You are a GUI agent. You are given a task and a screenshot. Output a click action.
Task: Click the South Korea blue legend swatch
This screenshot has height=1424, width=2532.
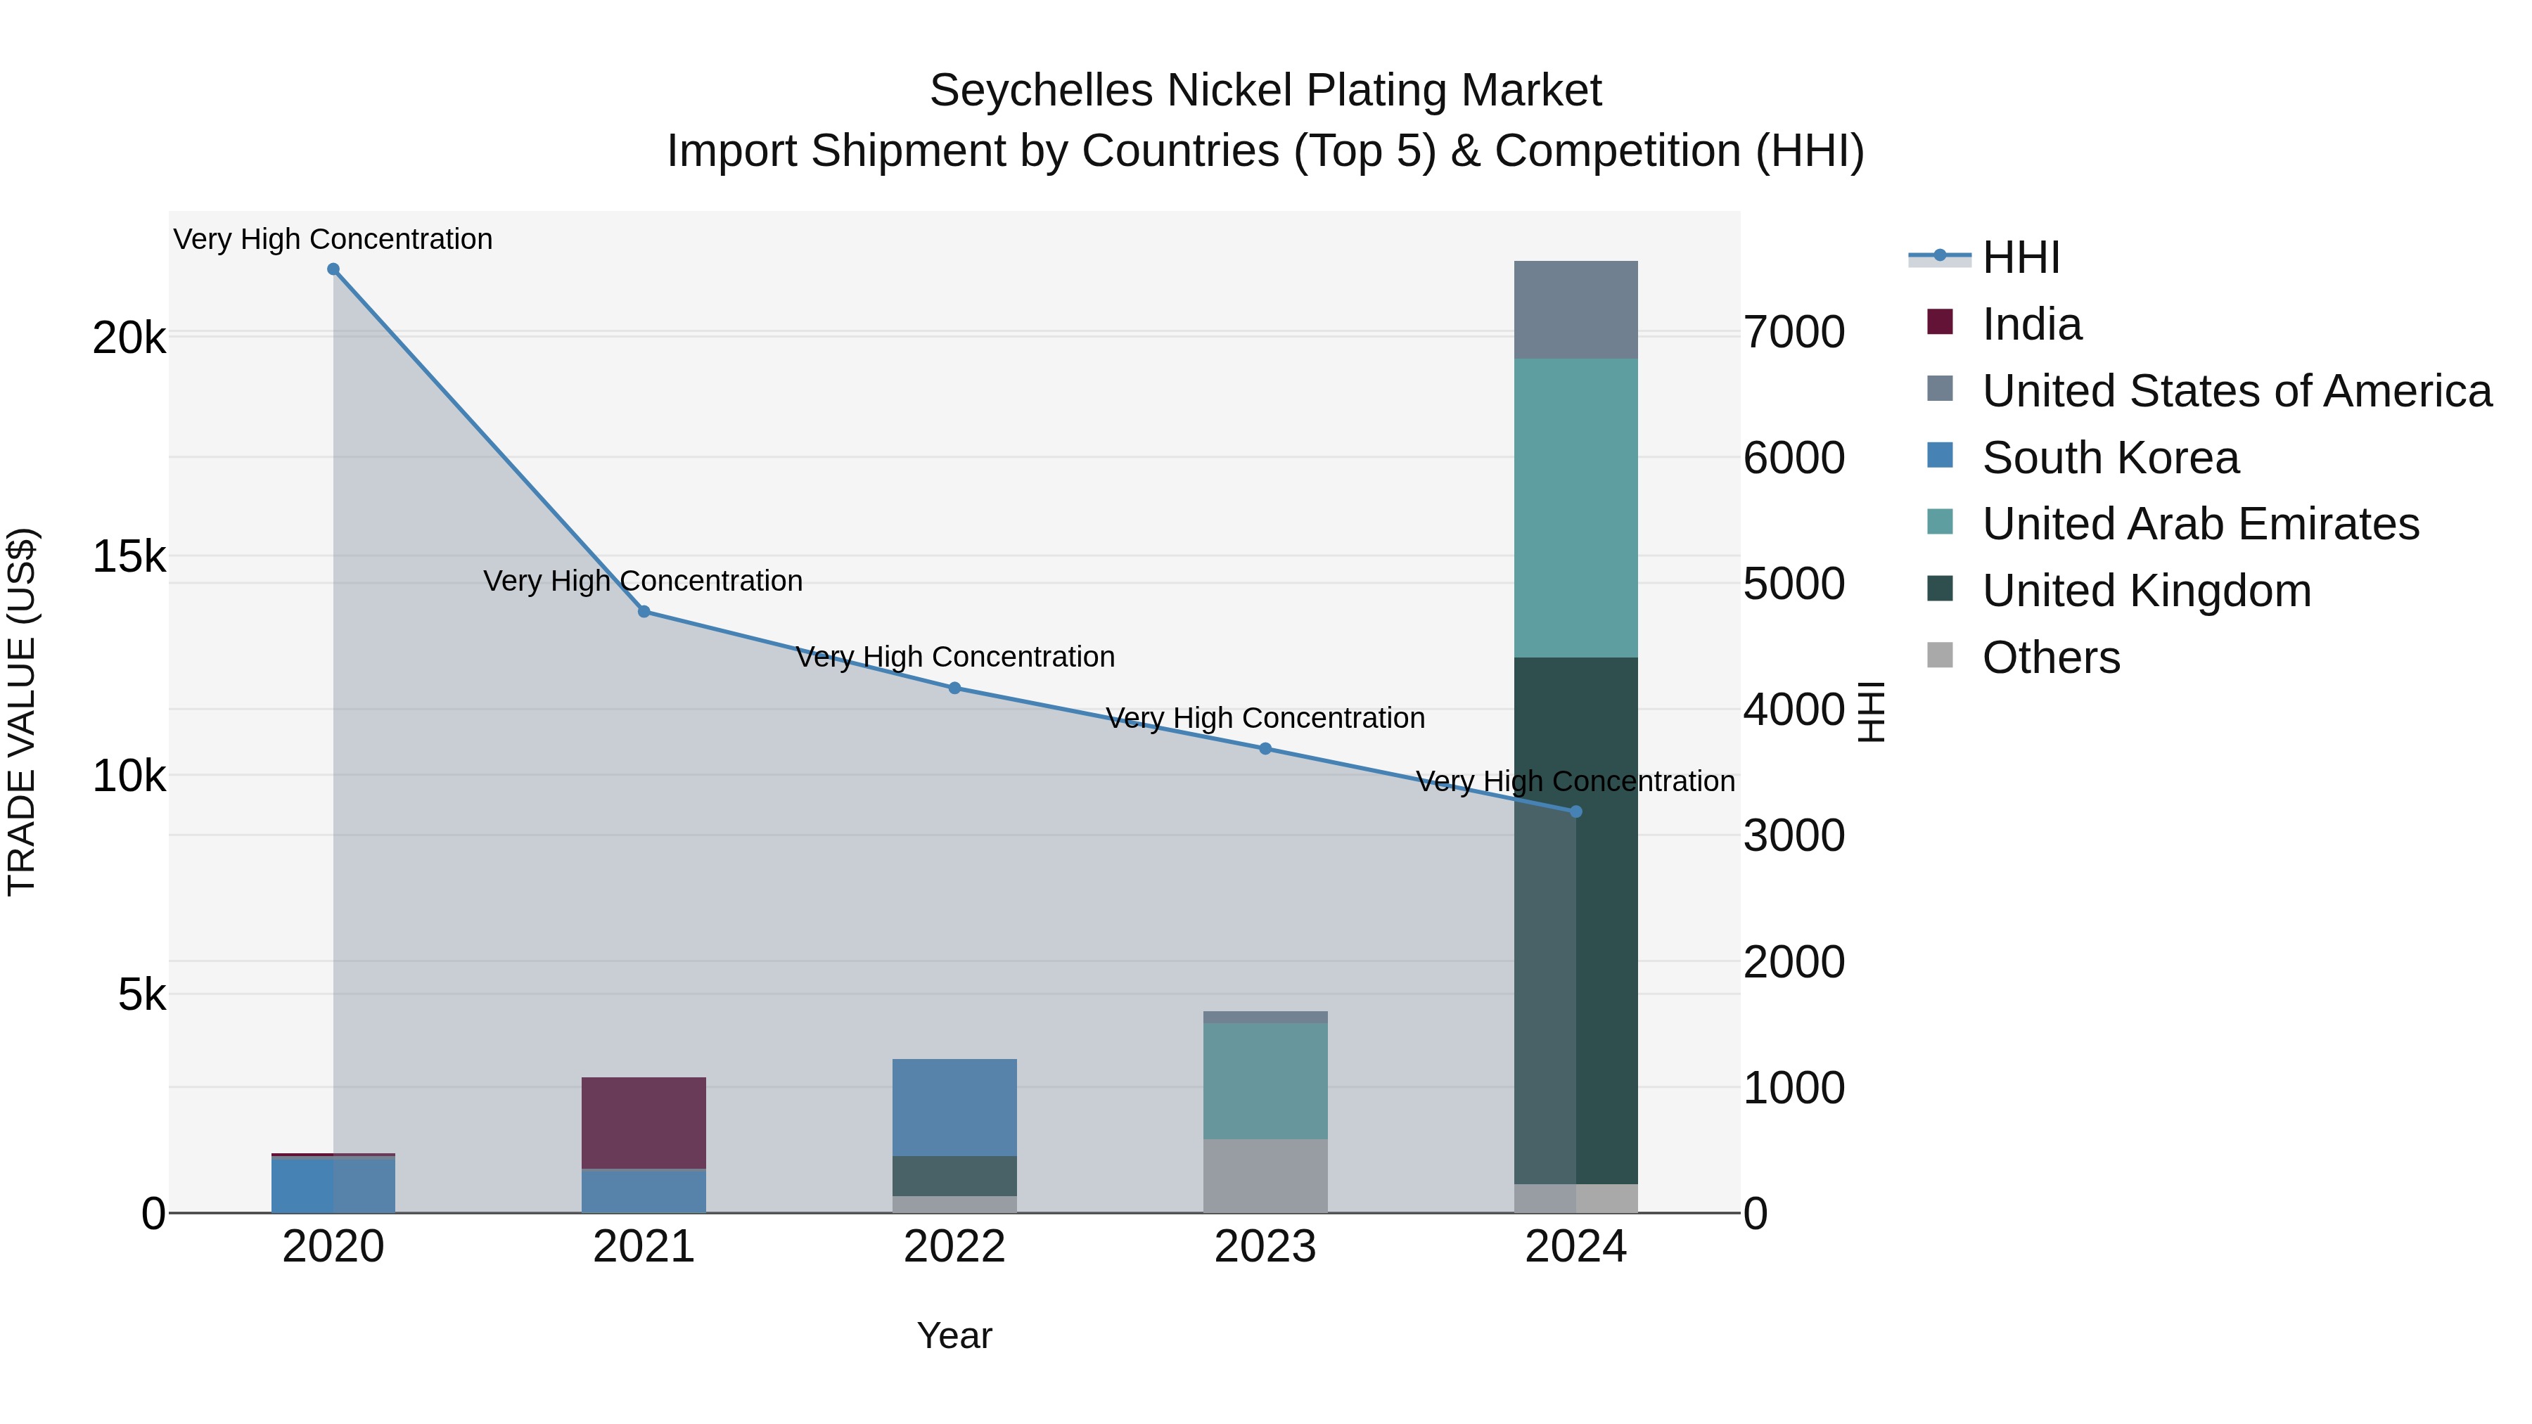click(1940, 455)
